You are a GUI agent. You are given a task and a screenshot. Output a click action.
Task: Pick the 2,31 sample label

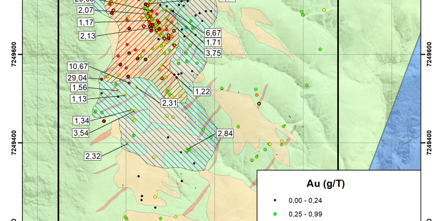[169, 103]
